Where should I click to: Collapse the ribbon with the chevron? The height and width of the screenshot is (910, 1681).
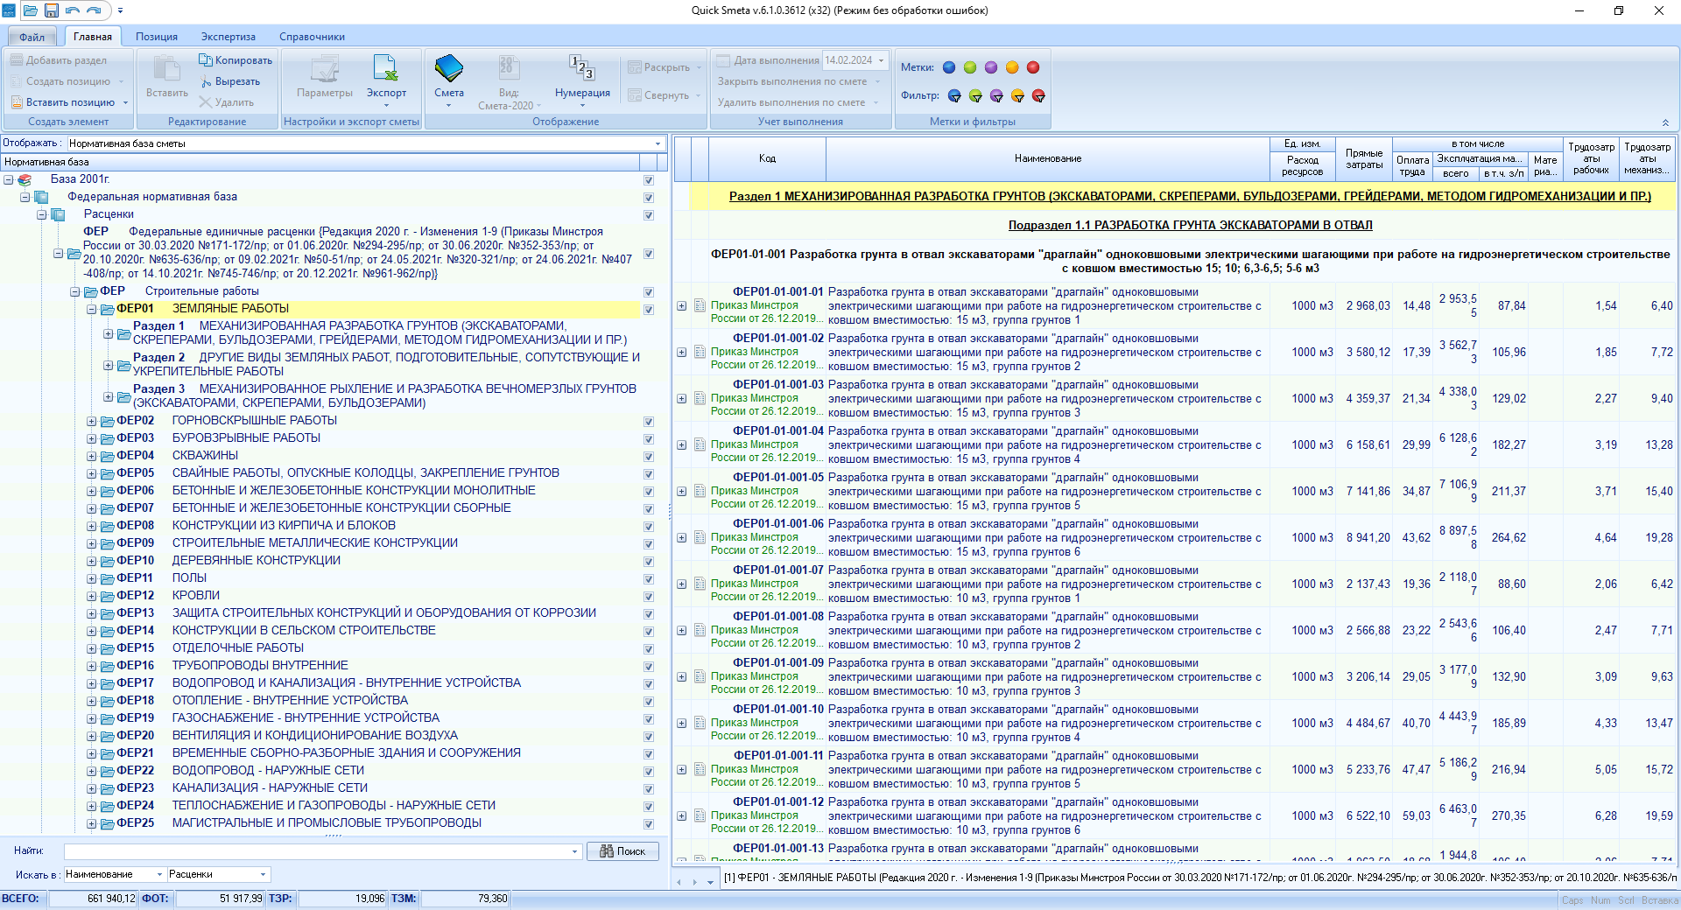[1665, 122]
